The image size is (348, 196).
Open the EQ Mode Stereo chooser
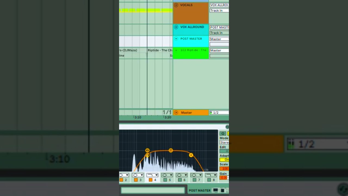[x=224, y=142]
